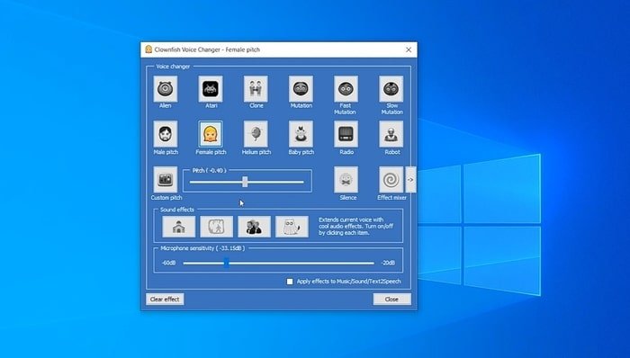Switch to Male pitch voice

165,134
